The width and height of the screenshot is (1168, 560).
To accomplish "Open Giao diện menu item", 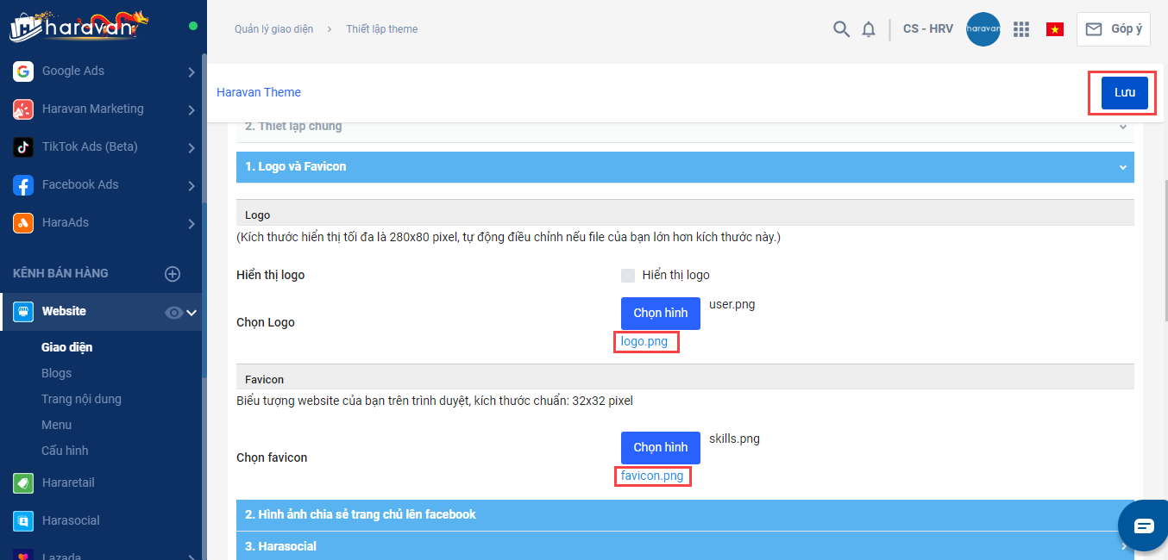I will [x=66, y=347].
